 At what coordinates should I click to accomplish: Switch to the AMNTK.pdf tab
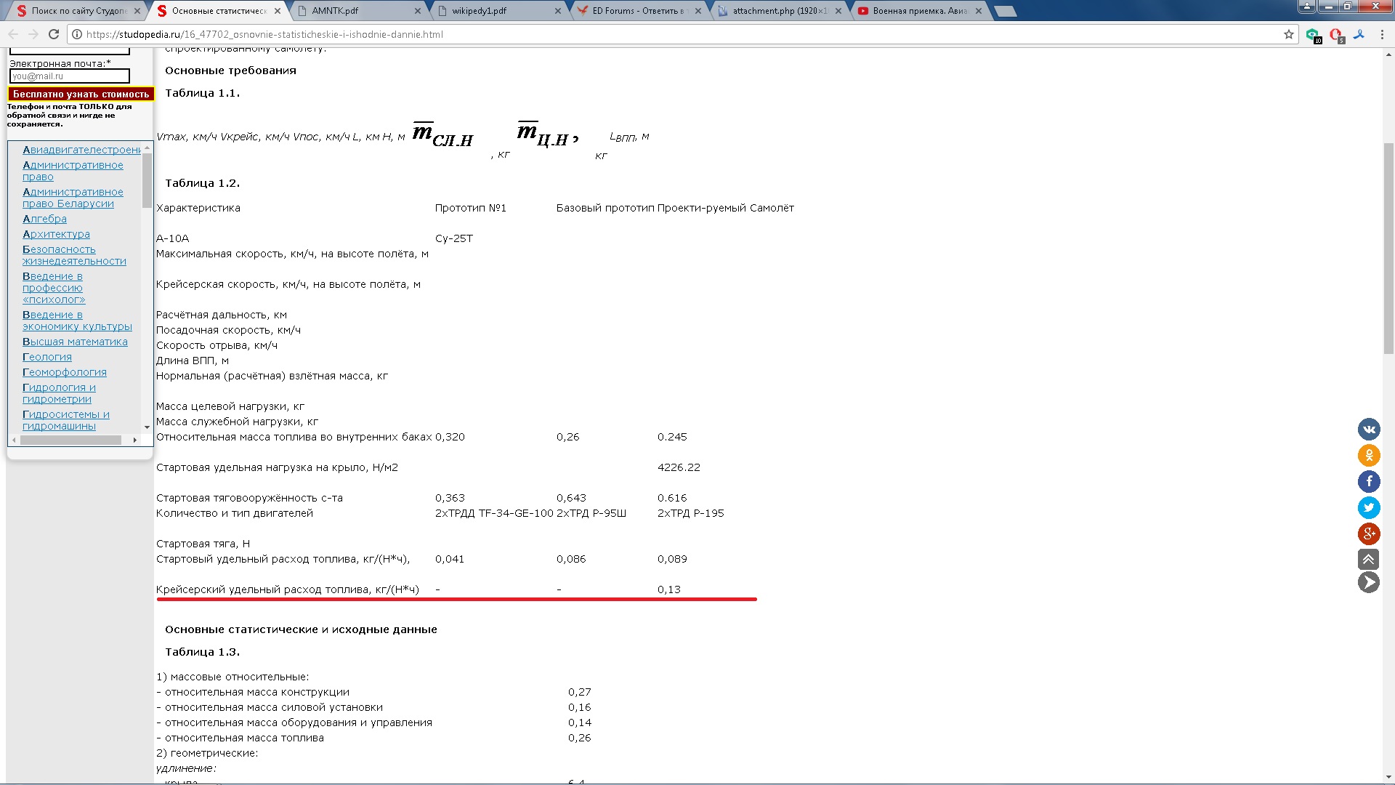tap(356, 11)
